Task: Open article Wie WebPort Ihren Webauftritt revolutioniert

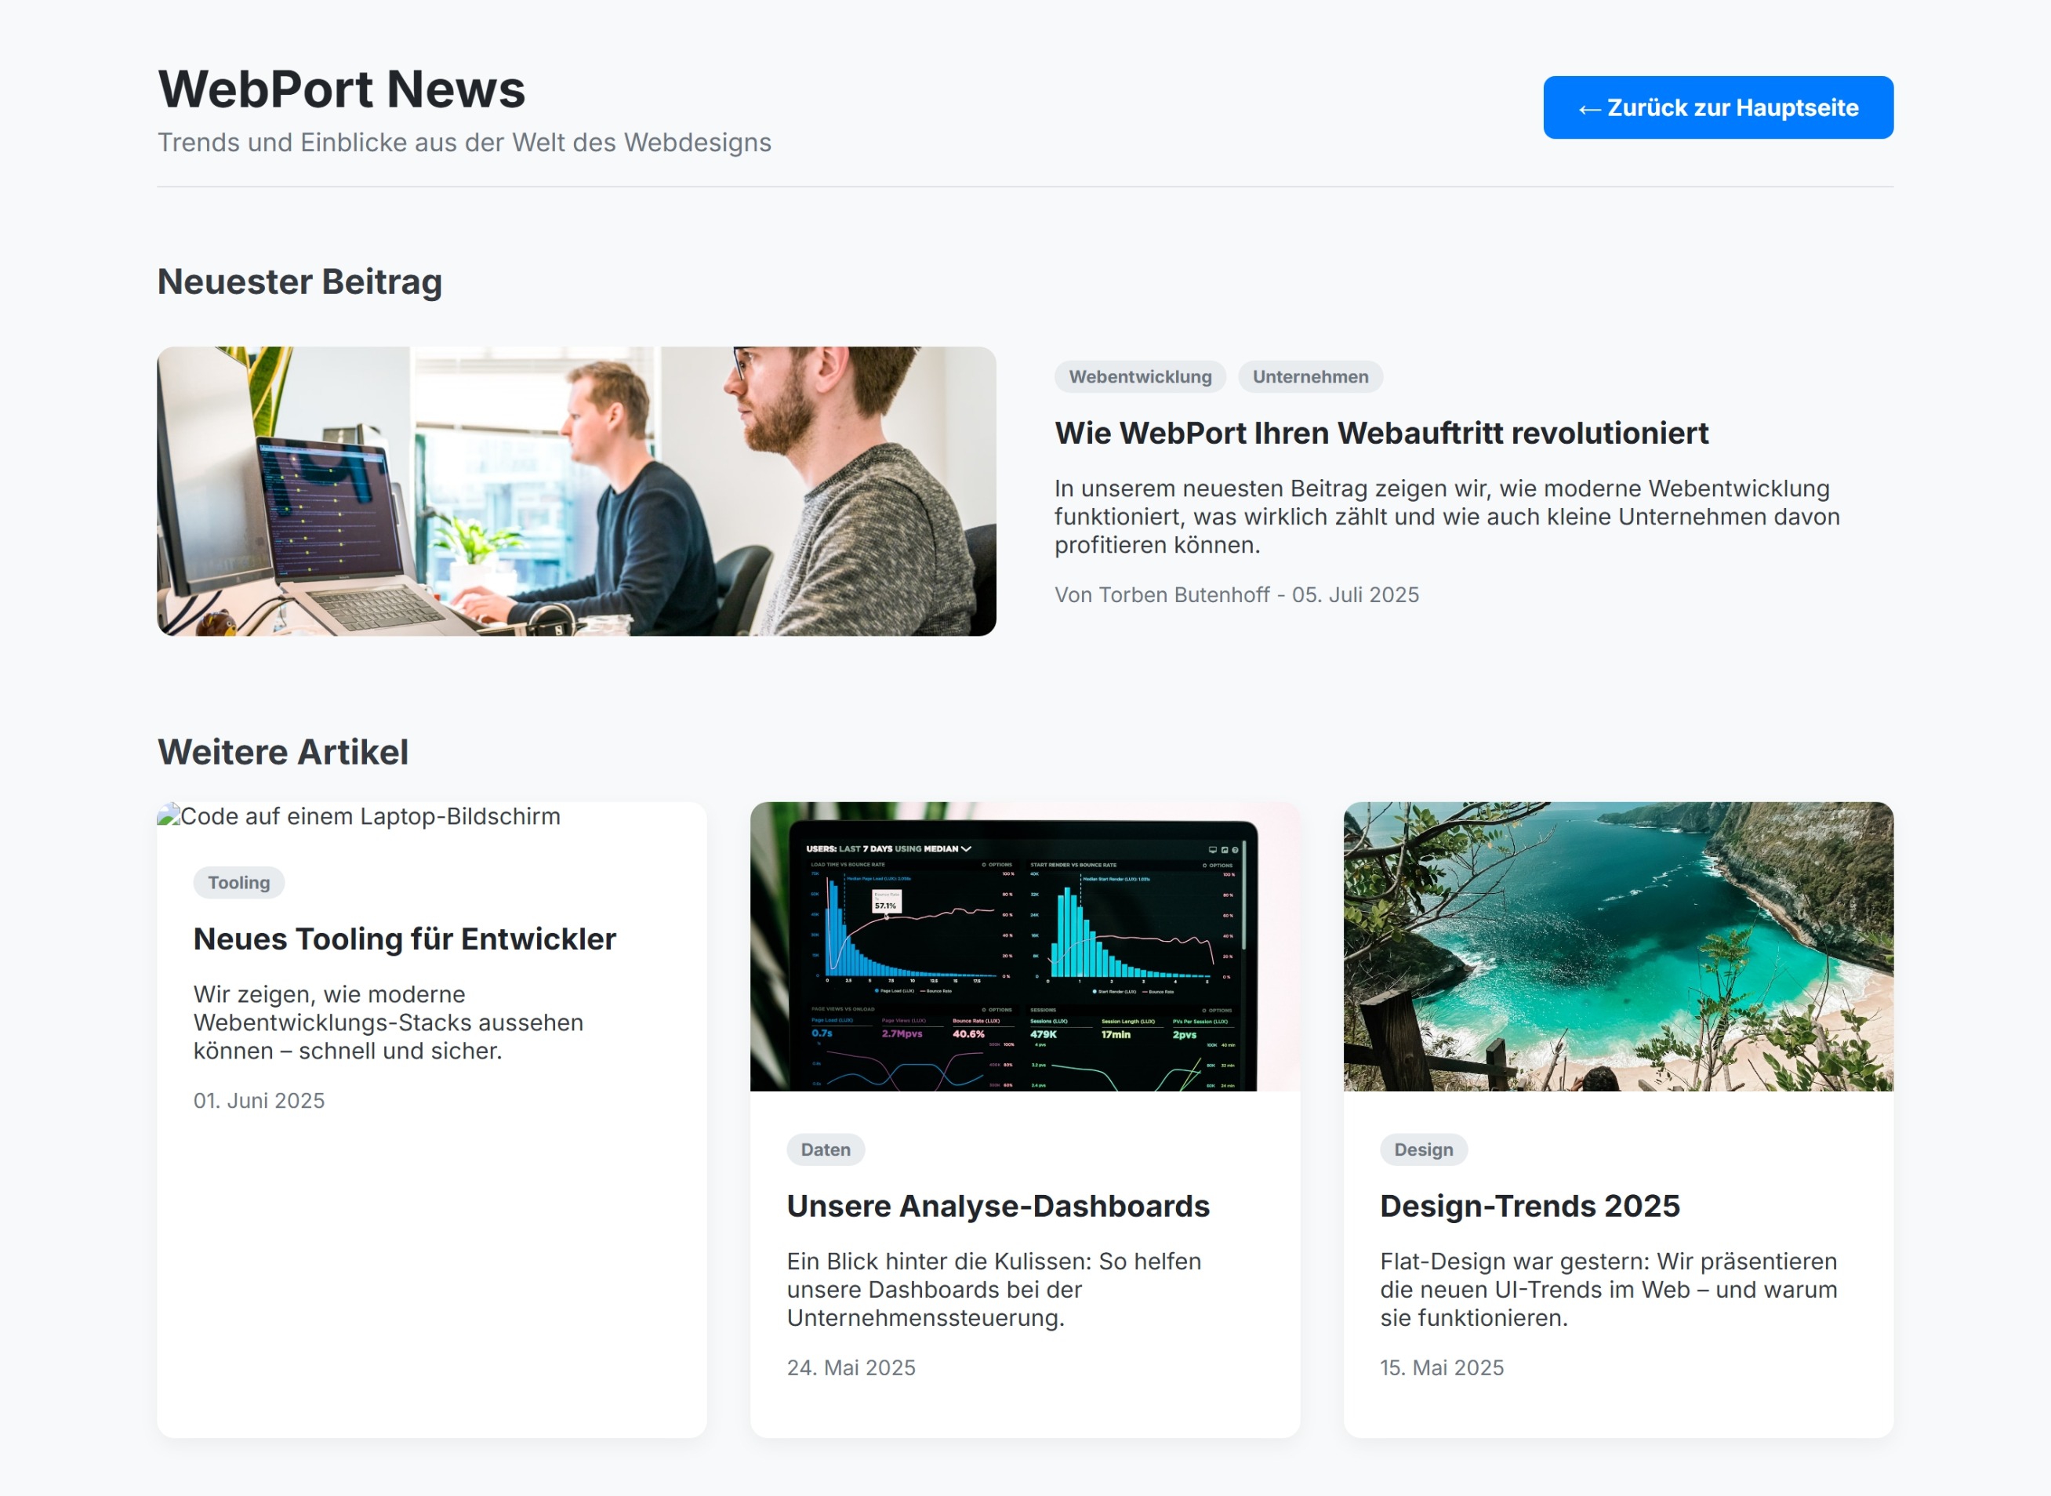Action: (1381, 433)
